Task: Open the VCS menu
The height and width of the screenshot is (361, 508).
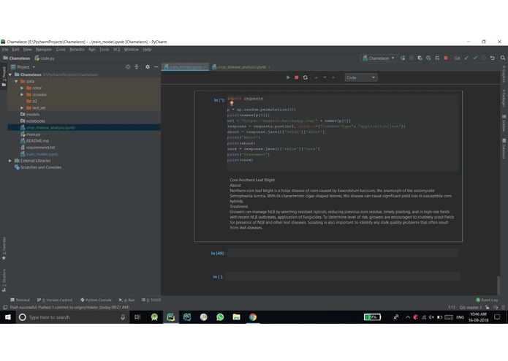Action: [117, 50]
